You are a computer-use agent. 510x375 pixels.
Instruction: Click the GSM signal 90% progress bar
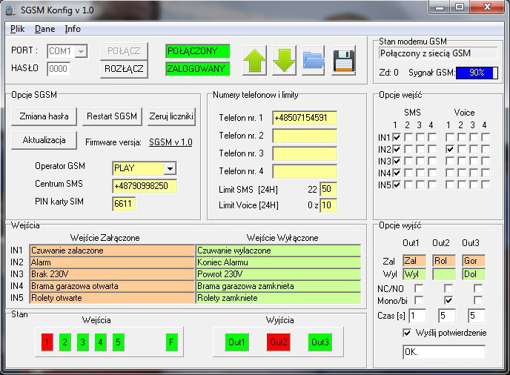tap(477, 73)
